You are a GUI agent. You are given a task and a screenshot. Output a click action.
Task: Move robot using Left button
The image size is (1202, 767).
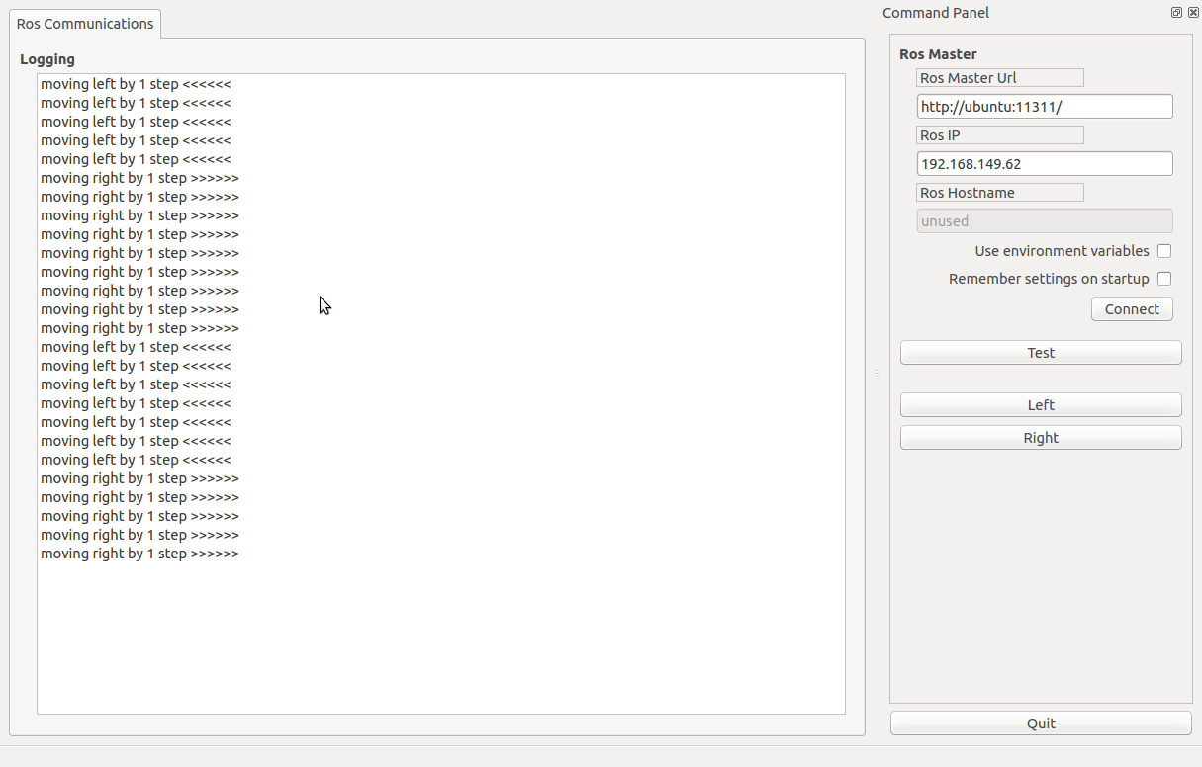1041,405
